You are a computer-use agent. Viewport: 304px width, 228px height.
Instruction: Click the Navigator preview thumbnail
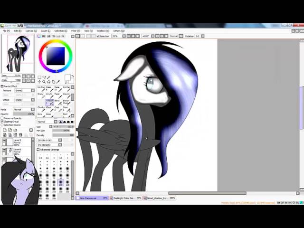click(x=18, y=54)
